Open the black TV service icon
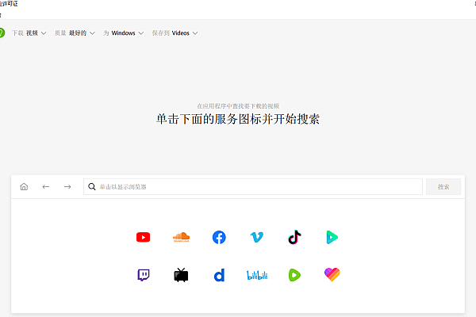 tap(181, 275)
